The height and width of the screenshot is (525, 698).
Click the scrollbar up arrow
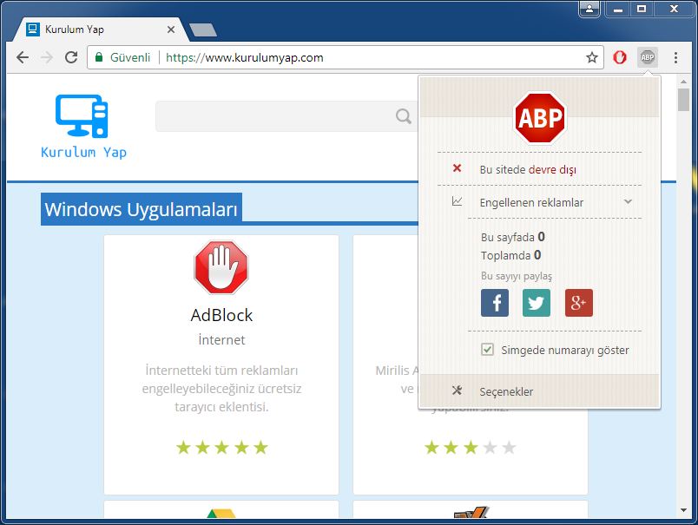(x=684, y=82)
